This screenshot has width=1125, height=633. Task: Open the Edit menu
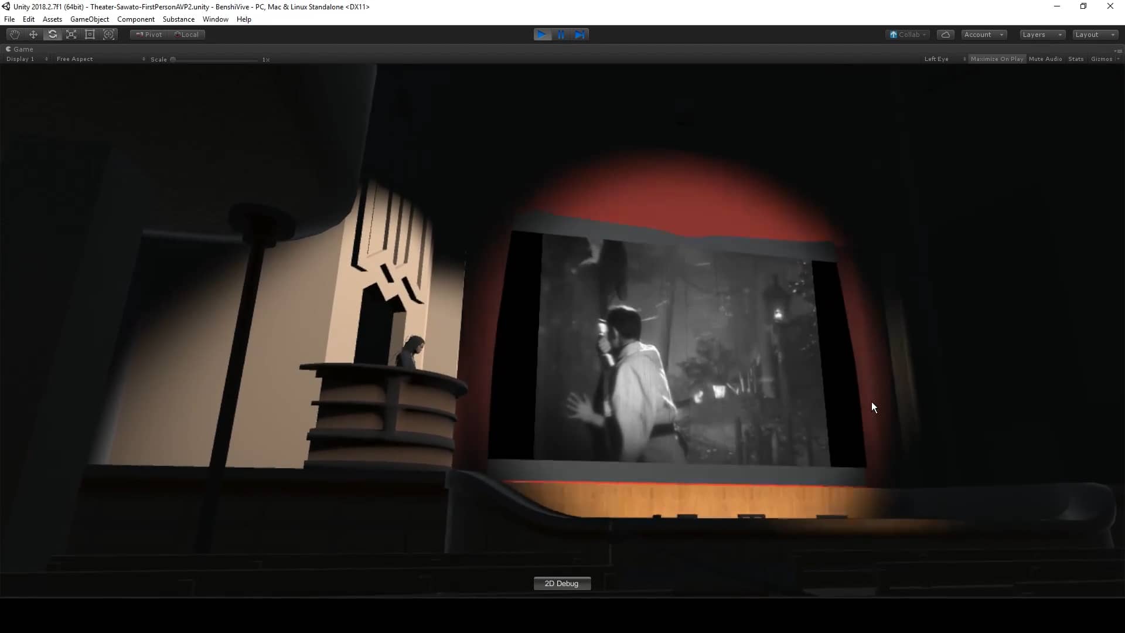(29, 19)
